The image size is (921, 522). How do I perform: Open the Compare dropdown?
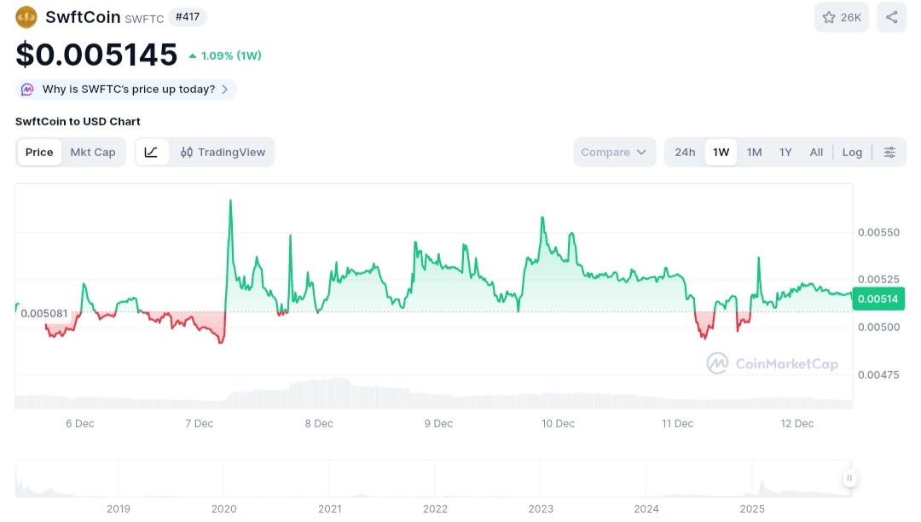click(x=614, y=152)
